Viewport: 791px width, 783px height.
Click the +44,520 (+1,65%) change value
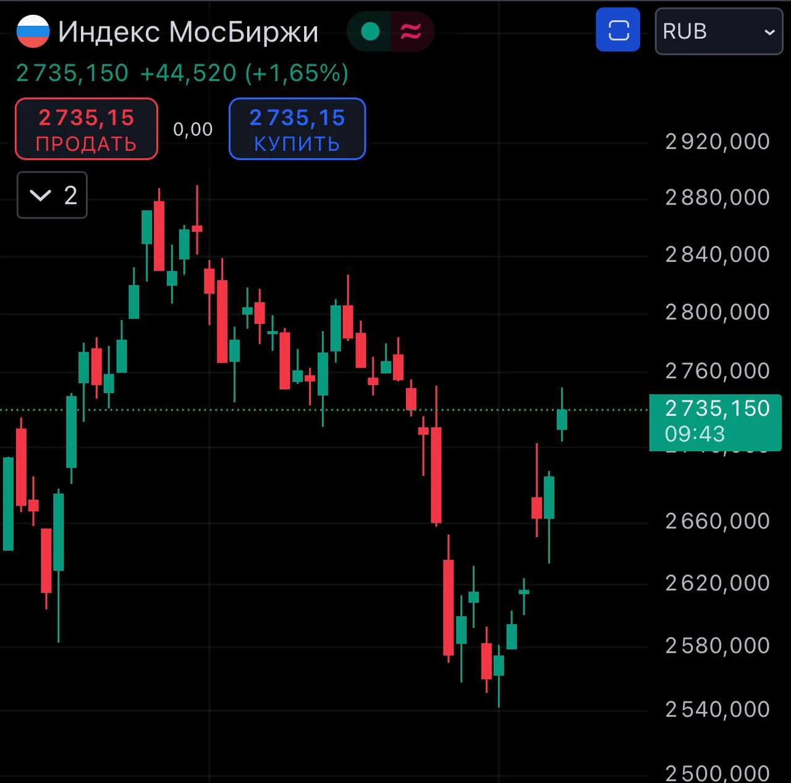point(244,74)
